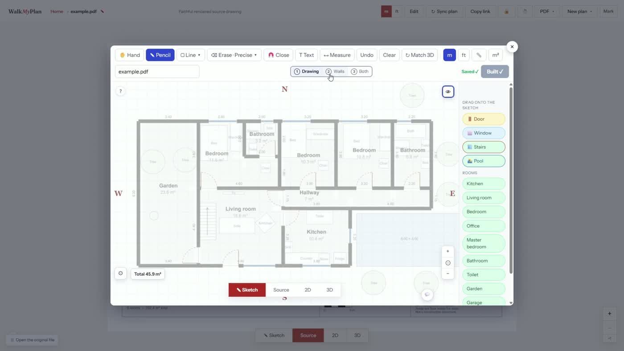Select the Text tool
624x351 pixels.
coord(306,55)
